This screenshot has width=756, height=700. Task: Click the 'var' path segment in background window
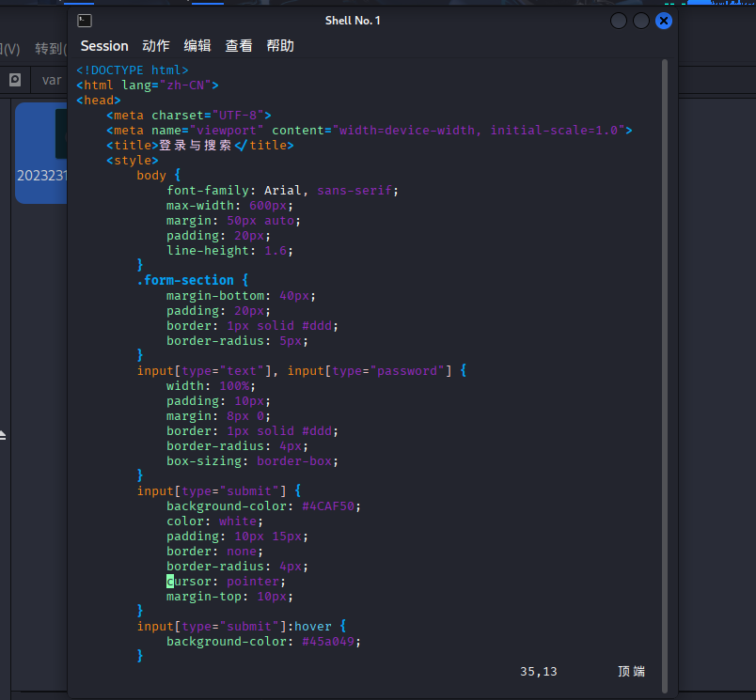click(52, 80)
